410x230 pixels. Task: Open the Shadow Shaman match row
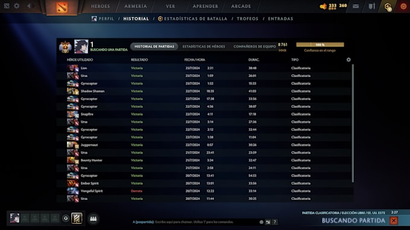(x=204, y=91)
